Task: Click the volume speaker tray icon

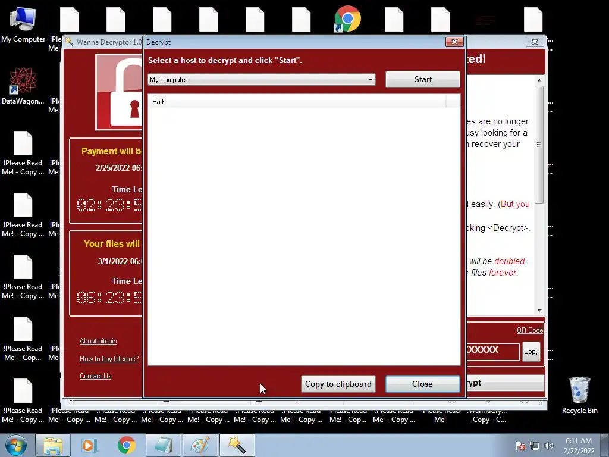Action: pyautogui.click(x=548, y=446)
